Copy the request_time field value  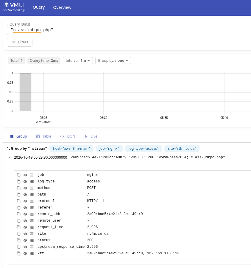coord(18,227)
